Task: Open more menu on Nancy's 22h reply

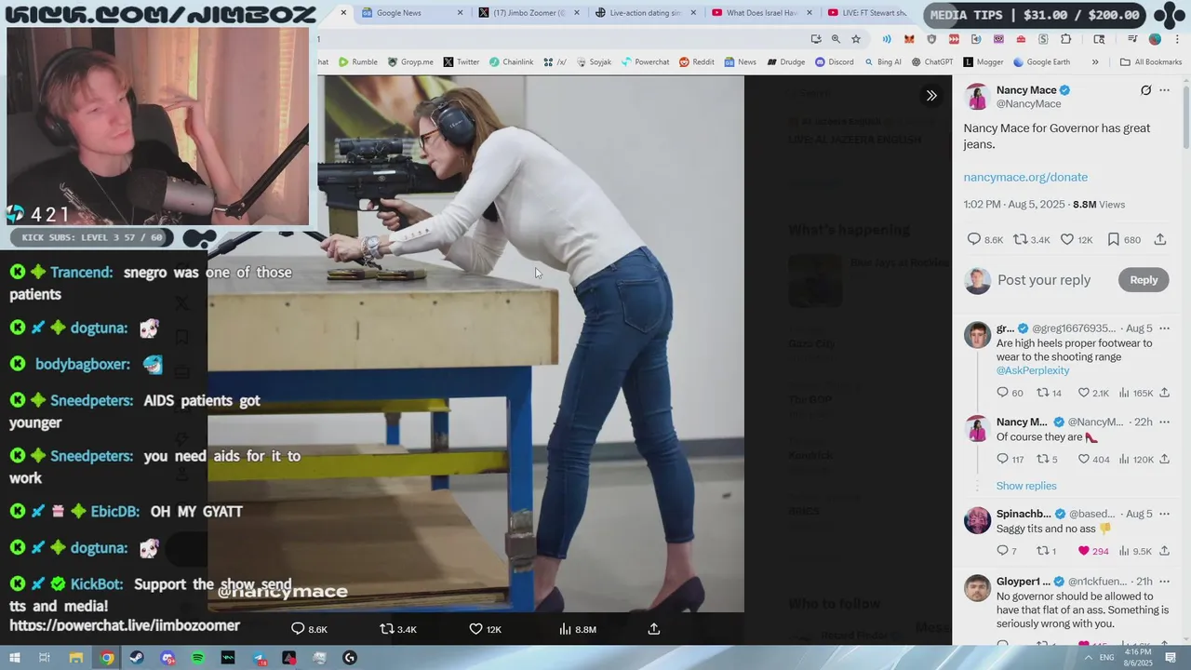Action: point(1164,422)
